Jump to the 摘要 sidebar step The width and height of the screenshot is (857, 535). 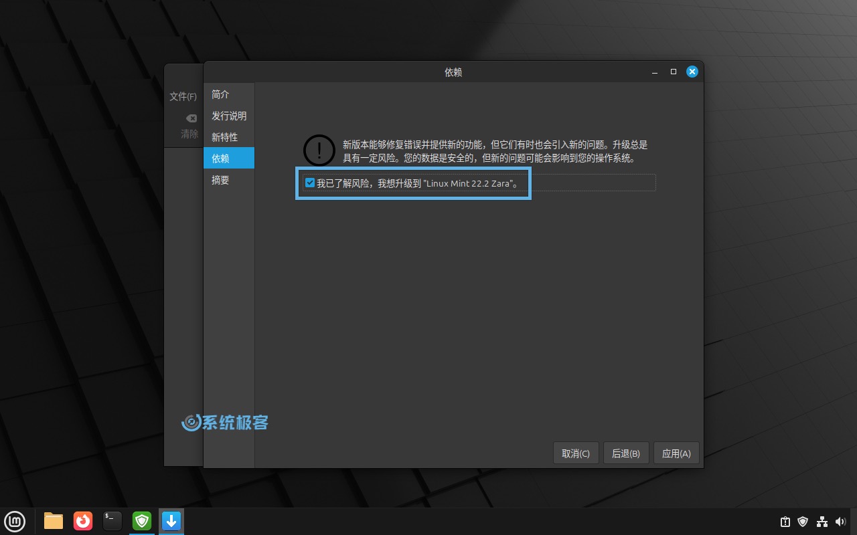coord(229,180)
